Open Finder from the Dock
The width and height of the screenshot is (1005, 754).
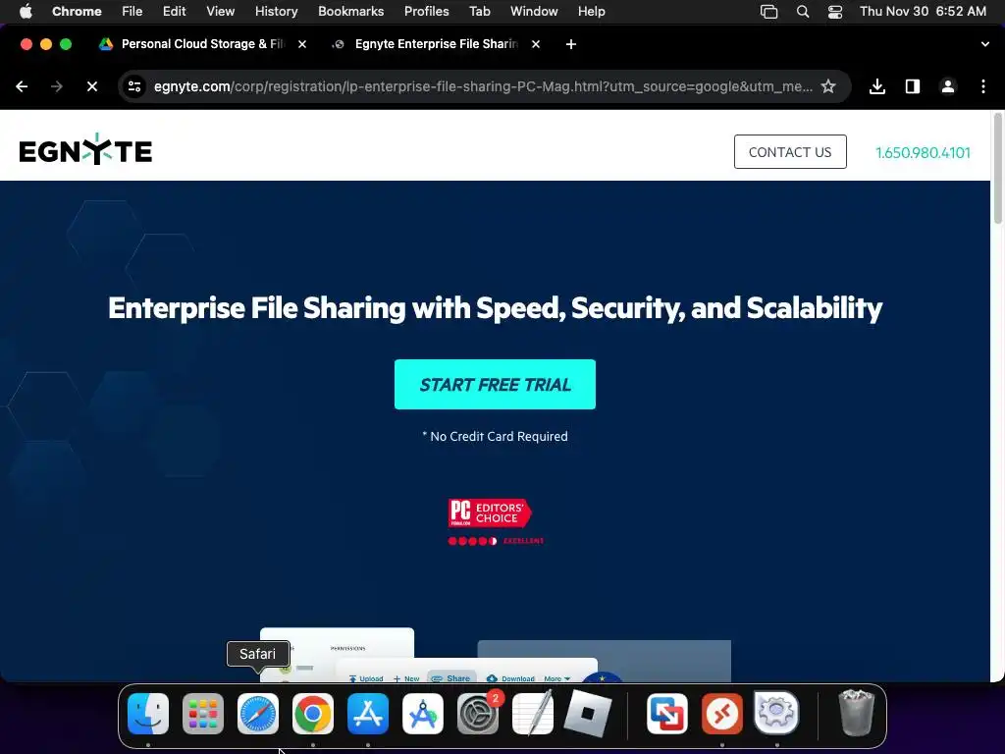tap(148, 714)
